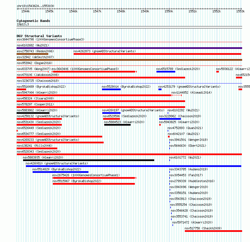
Task: Click the nsv5646630 (Ebert2021) label
Action: pos(188,146)
